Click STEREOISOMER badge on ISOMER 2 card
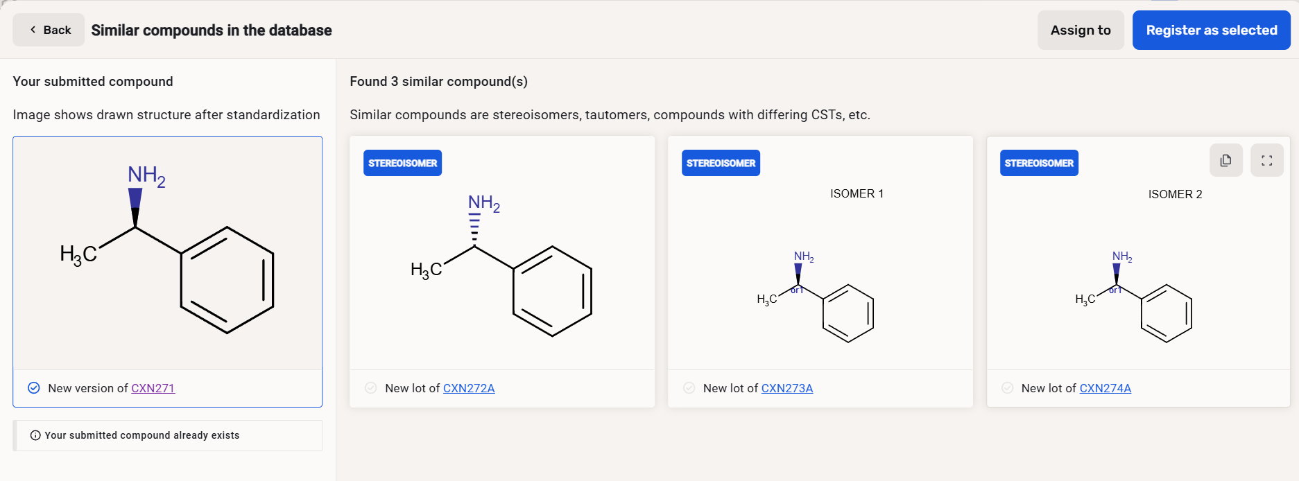 [x=1038, y=163]
